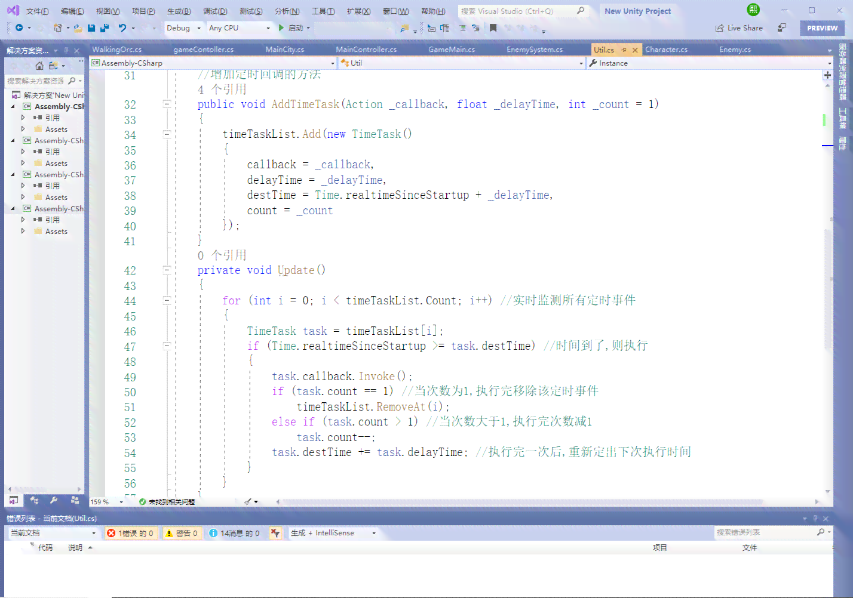Open the overflow dropdown for hidden document tabs
853x598 pixels.
click(x=829, y=50)
